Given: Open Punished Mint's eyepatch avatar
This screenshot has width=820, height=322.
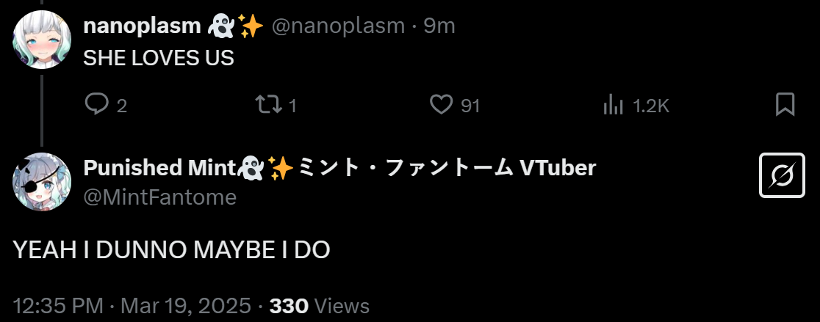Looking at the screenshot, I should click(41, 182).
